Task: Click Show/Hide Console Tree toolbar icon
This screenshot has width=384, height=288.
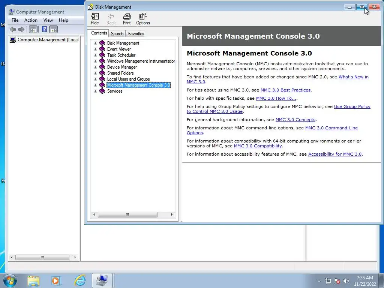Action: 33,30
